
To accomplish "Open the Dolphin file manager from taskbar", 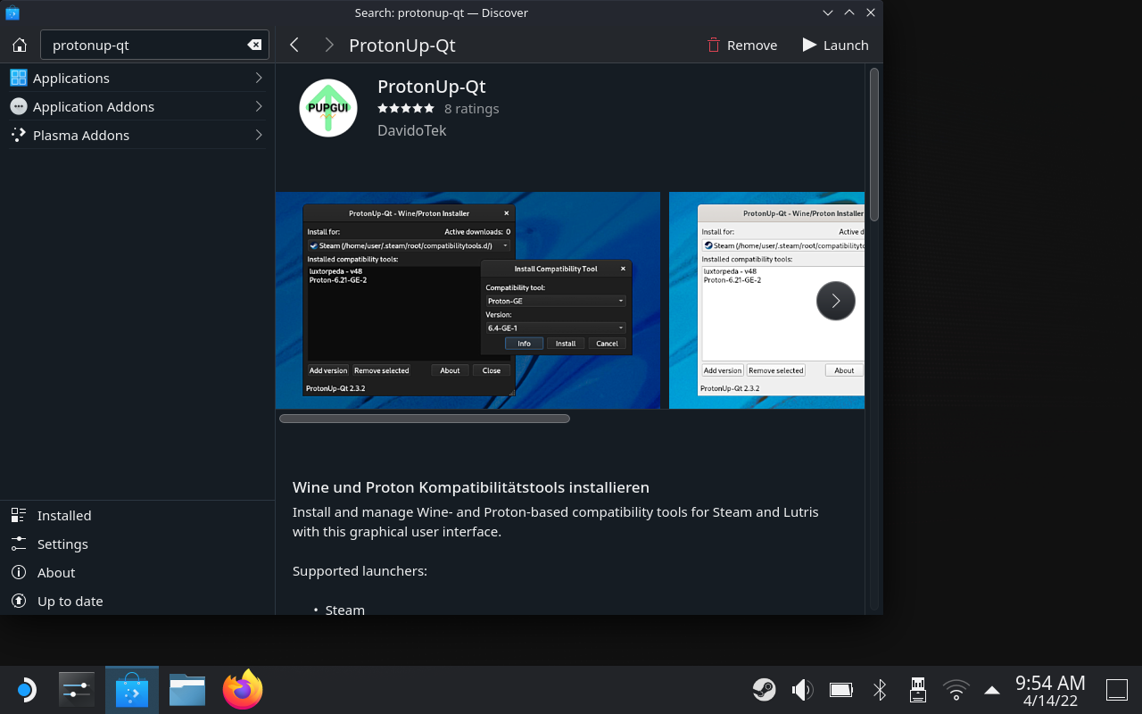I will click(187, 690).
